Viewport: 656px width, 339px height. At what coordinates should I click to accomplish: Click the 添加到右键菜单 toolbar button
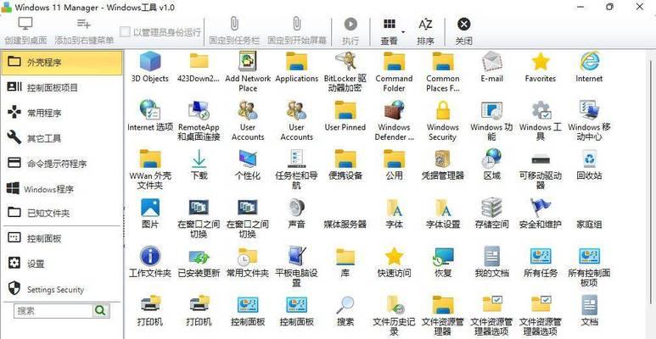pos(84,31)
